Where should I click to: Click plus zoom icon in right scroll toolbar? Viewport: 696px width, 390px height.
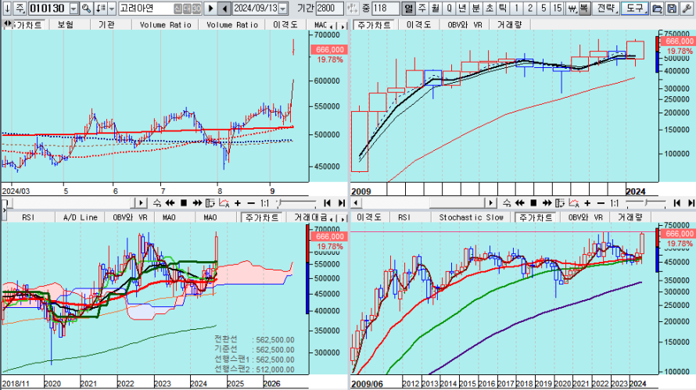click(x=587, y=203)
